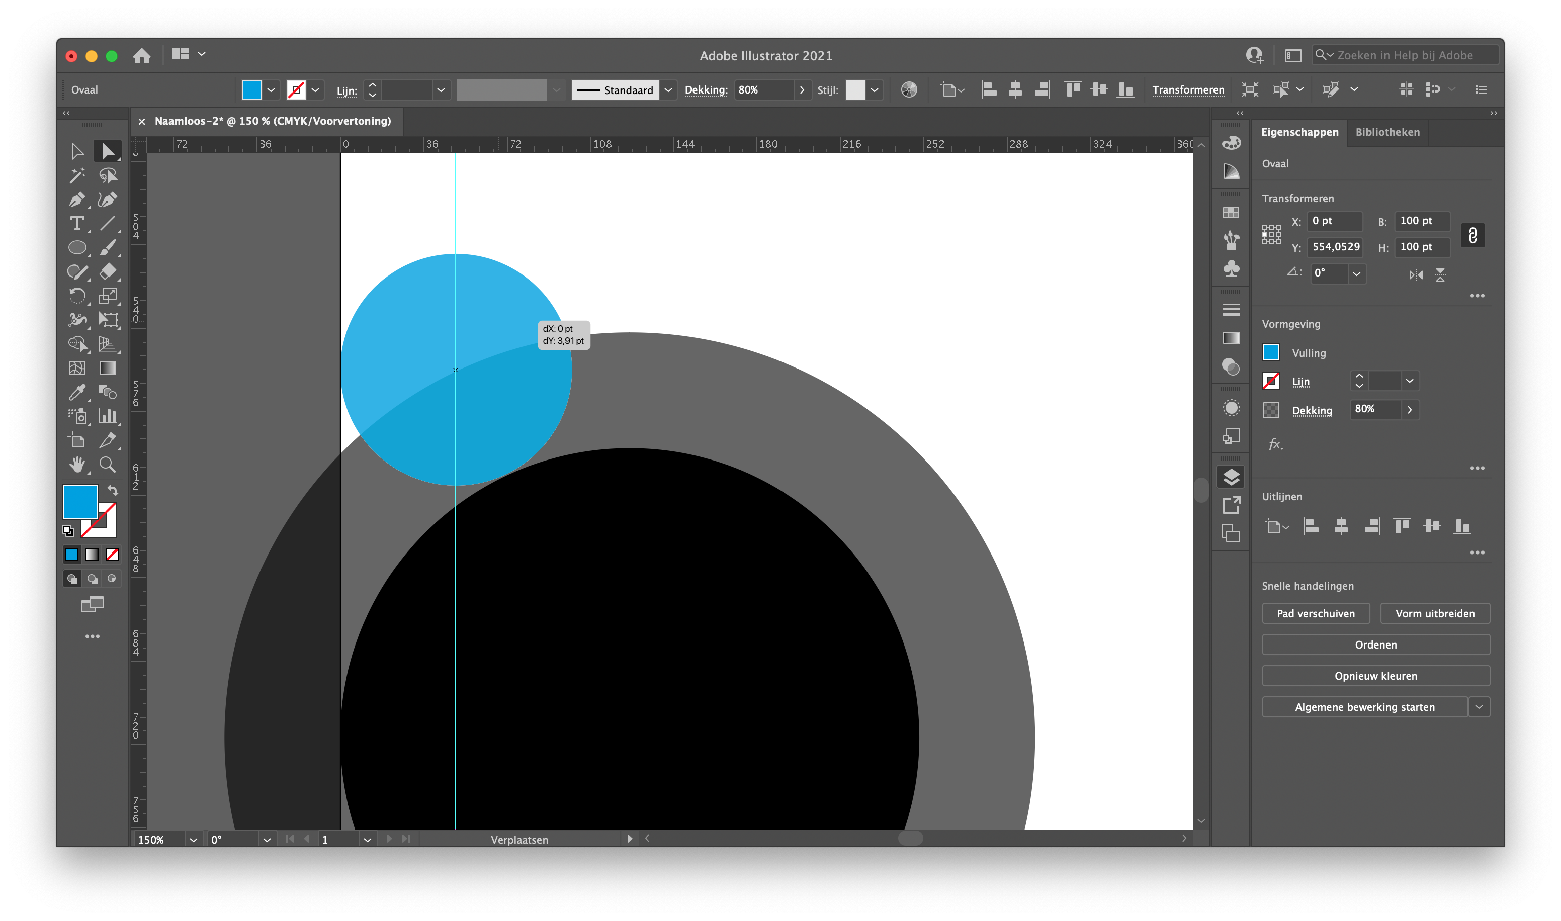The height and width of the screenshot is (921, 1561).
Task: Select the Hand tool
Action: pos(77,464)
